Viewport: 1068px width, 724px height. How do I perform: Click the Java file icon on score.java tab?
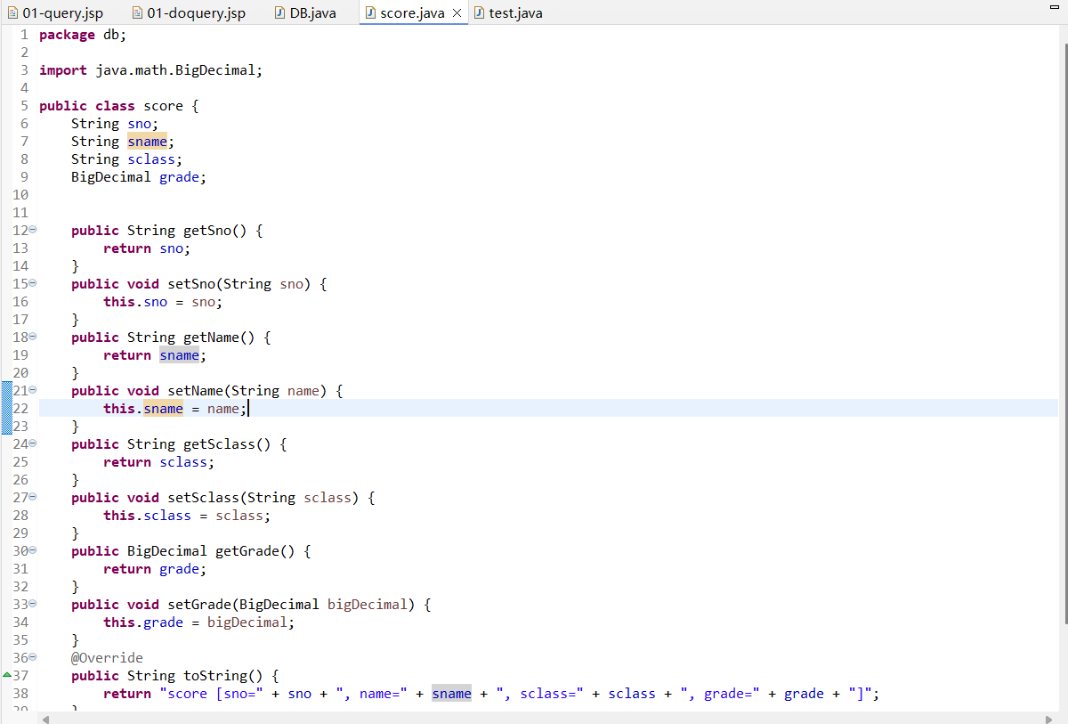click(369, 12)
